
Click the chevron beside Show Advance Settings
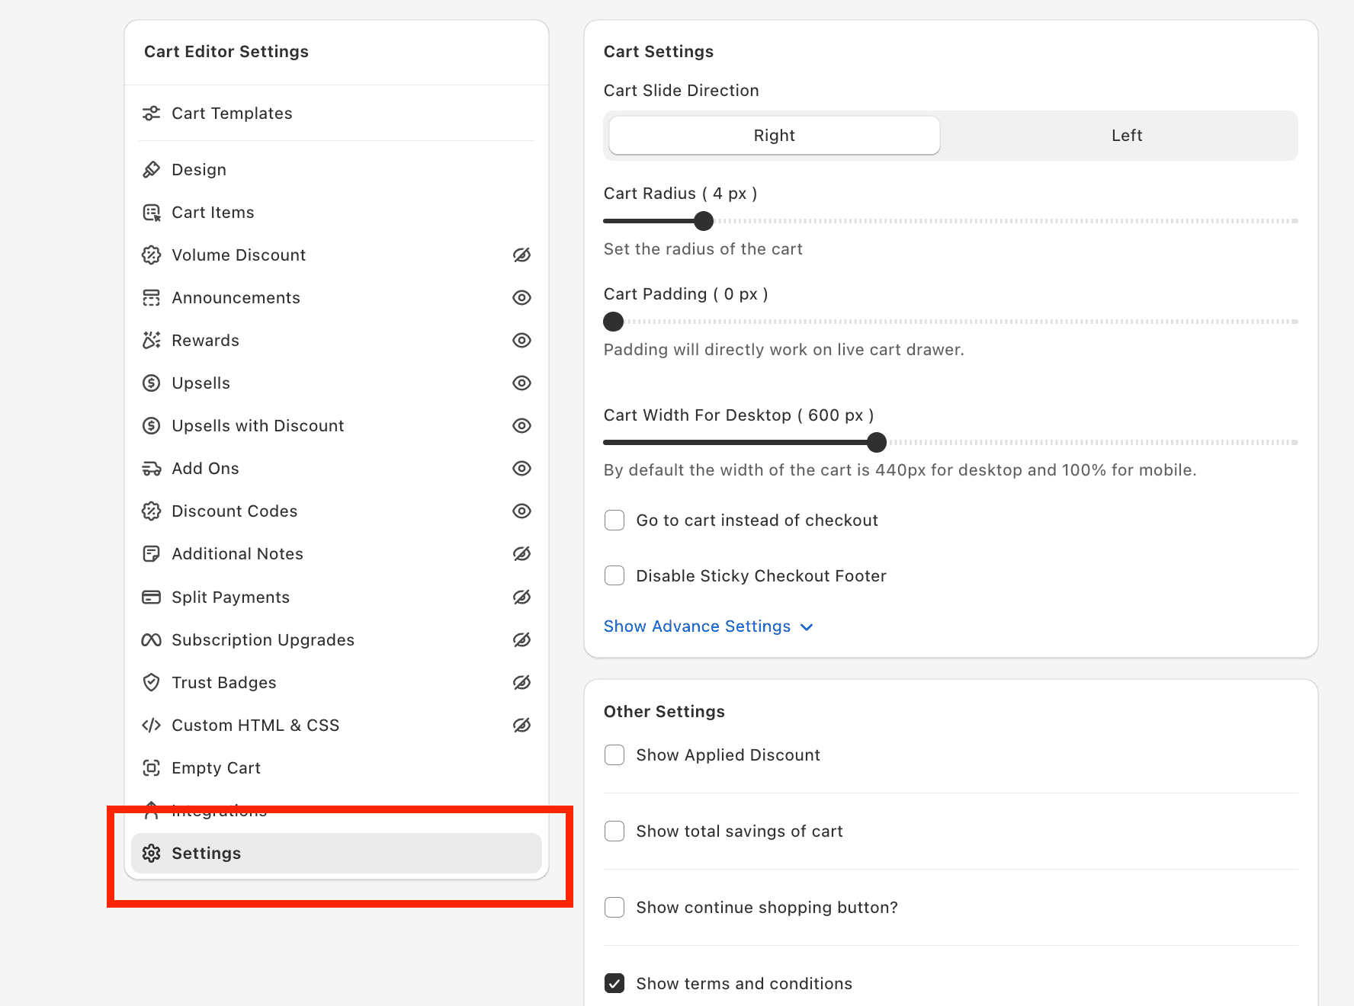[807, 627]
